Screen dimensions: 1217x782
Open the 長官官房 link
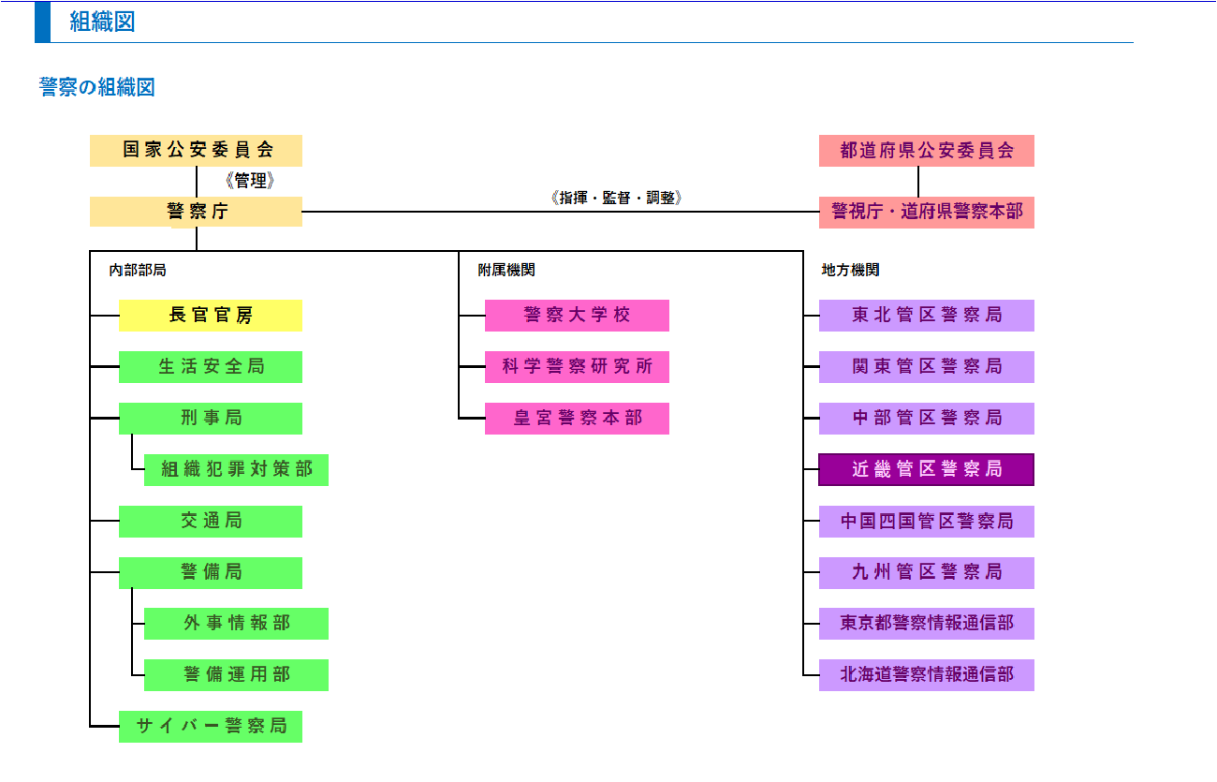[x=211, y=316]
